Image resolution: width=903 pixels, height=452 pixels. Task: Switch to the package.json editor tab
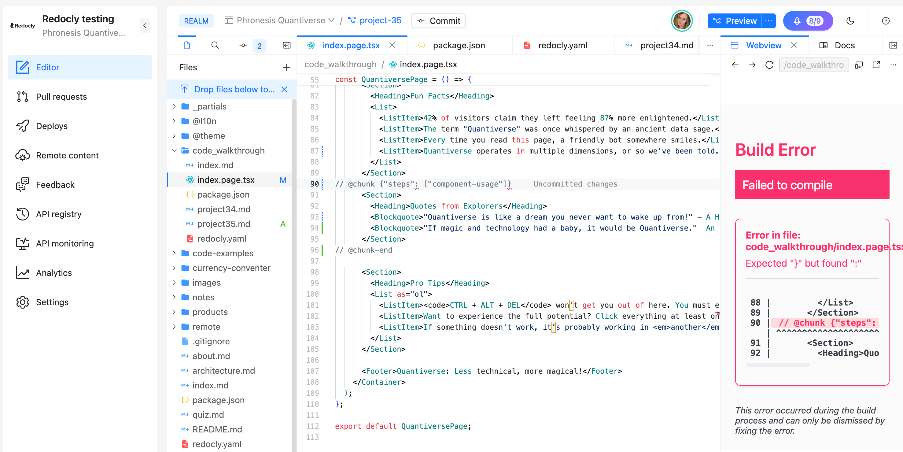click(x=459, y=45)
